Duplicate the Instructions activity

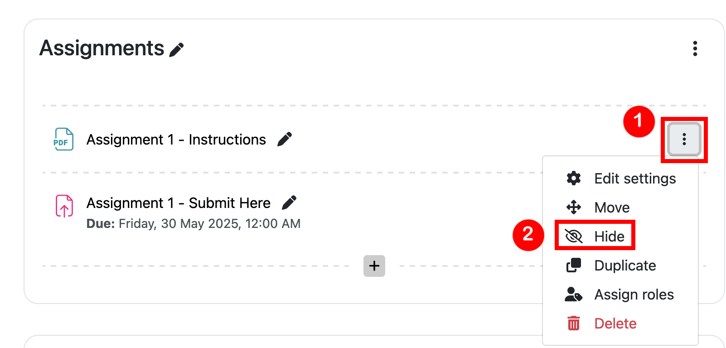click(624, 266)
